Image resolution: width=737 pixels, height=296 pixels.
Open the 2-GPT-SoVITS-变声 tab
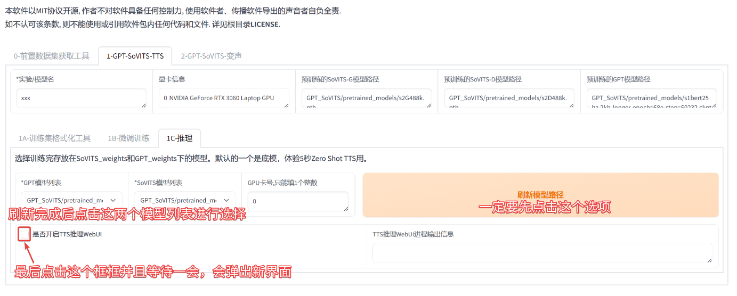211,56
